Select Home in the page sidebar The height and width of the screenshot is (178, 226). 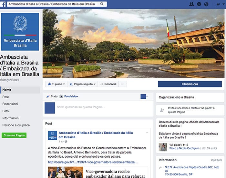[20, 90]
